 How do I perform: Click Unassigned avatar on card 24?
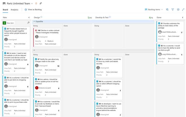coord(6,64)
